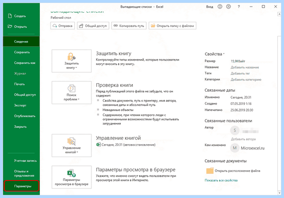Screen dimensions: 284x198
Task: Select the Сведения tab in sidebar
Action: coord(21,42)
